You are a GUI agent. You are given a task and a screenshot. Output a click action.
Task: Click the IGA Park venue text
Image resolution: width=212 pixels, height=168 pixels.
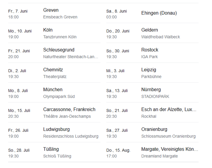pyautogui.click(x=150, y=57)
